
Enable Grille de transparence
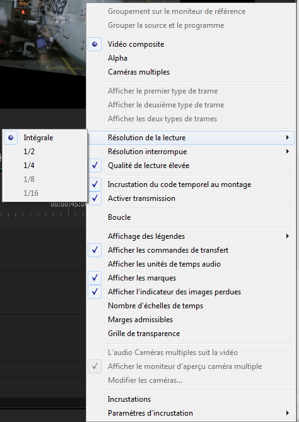coord(191,334)
